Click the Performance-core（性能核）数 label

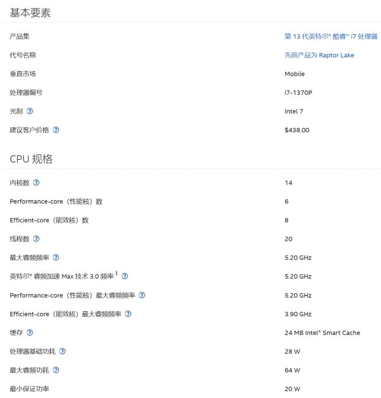pos(56,201)
